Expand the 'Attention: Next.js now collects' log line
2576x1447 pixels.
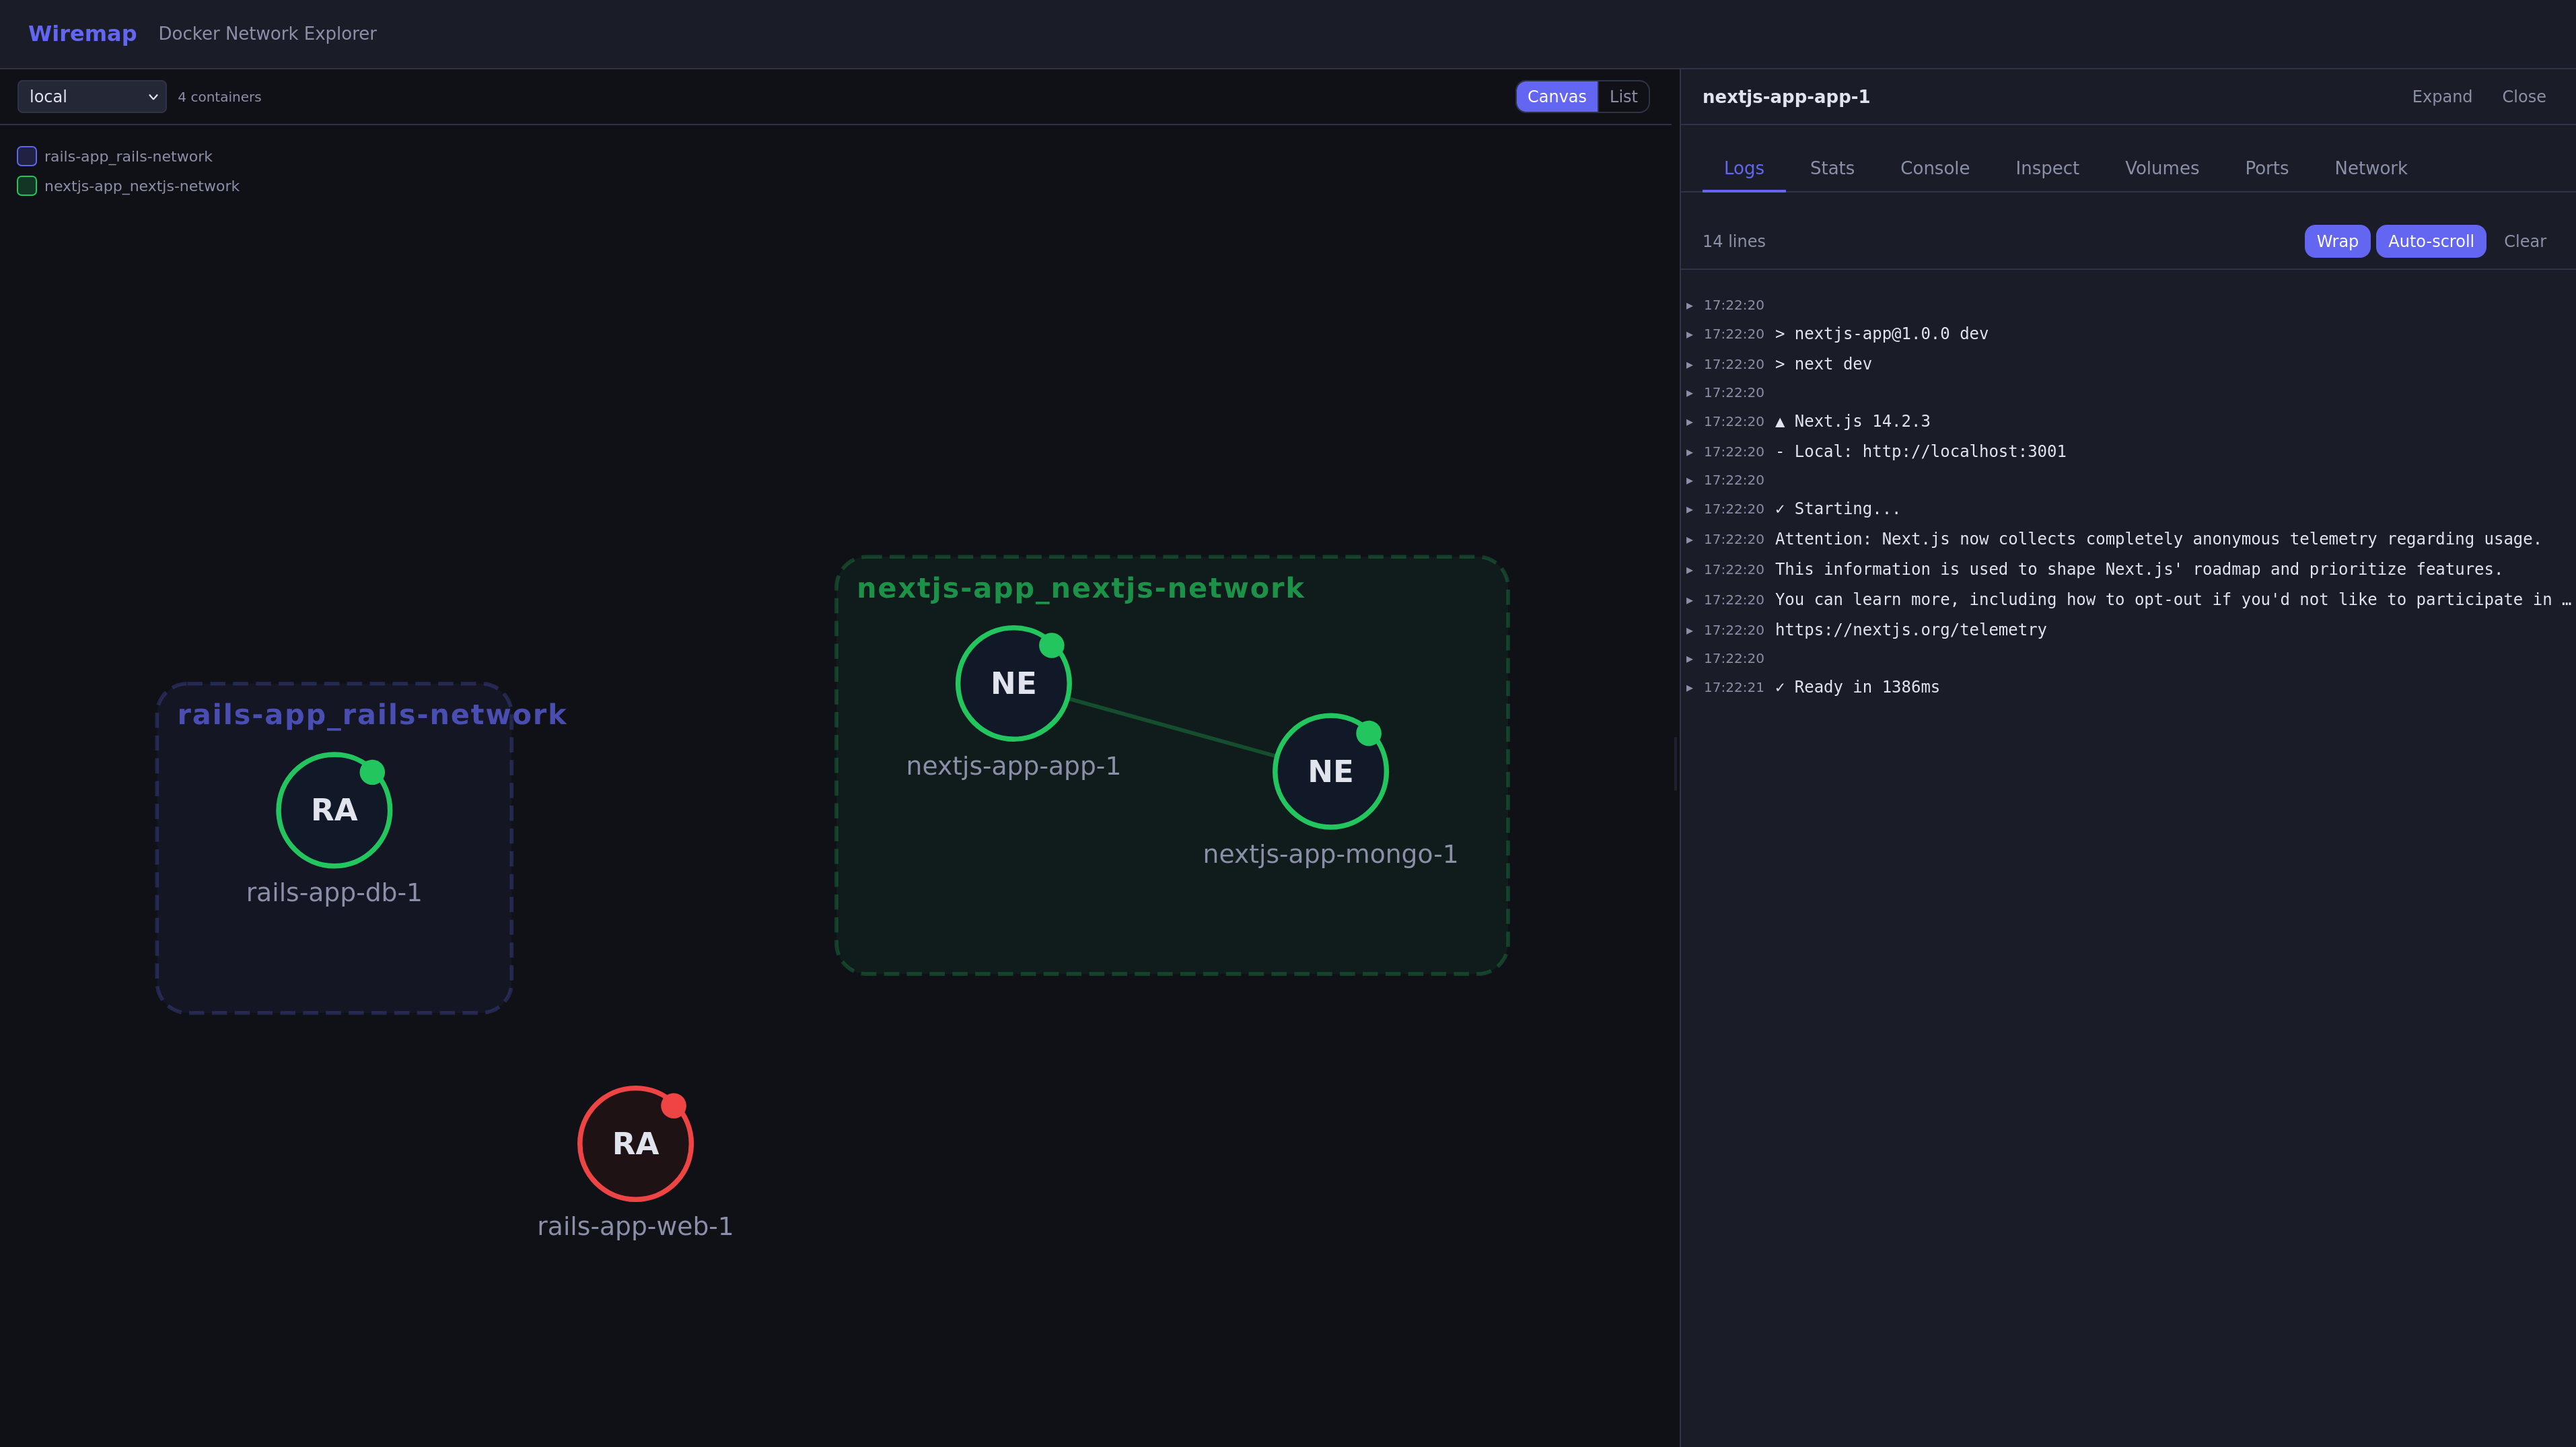(x=1690, y=539)
